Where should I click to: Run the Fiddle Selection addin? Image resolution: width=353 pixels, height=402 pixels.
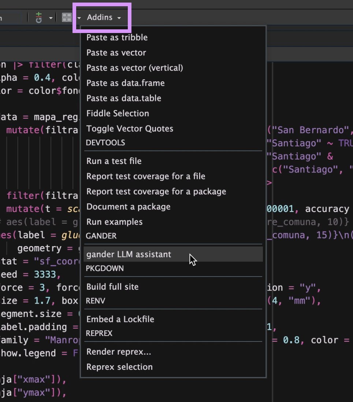[x=118, y=113]
